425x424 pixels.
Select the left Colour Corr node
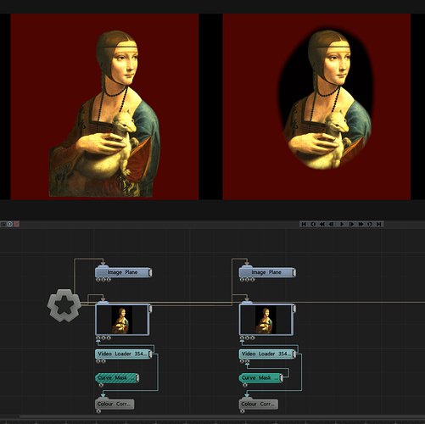[x=115, y=404]
